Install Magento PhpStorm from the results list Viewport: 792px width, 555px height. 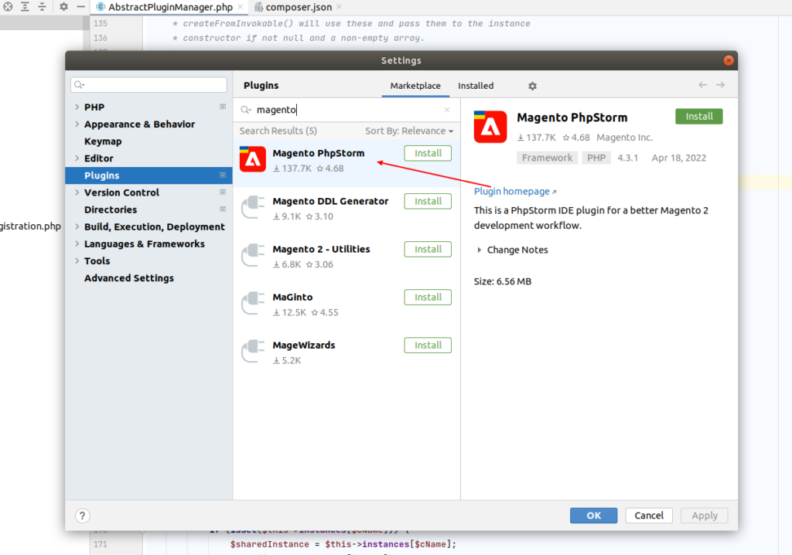428,154
